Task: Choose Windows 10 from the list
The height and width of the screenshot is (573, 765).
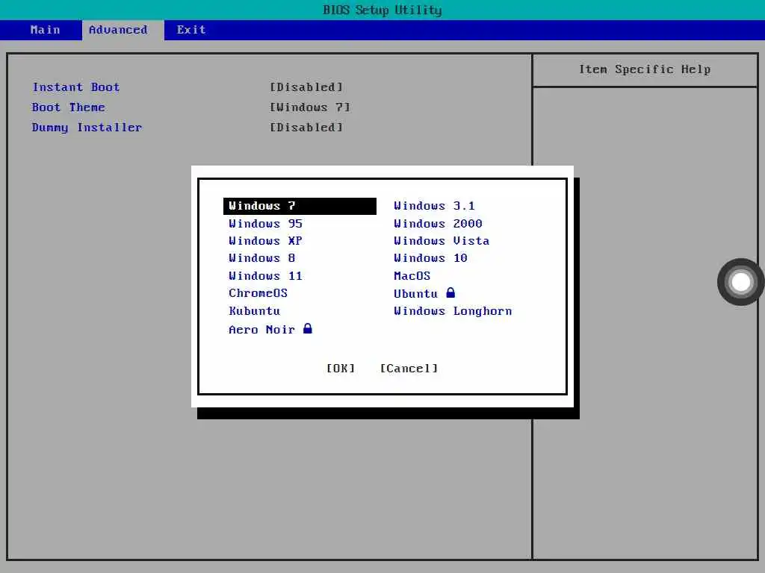Action: 431,258
